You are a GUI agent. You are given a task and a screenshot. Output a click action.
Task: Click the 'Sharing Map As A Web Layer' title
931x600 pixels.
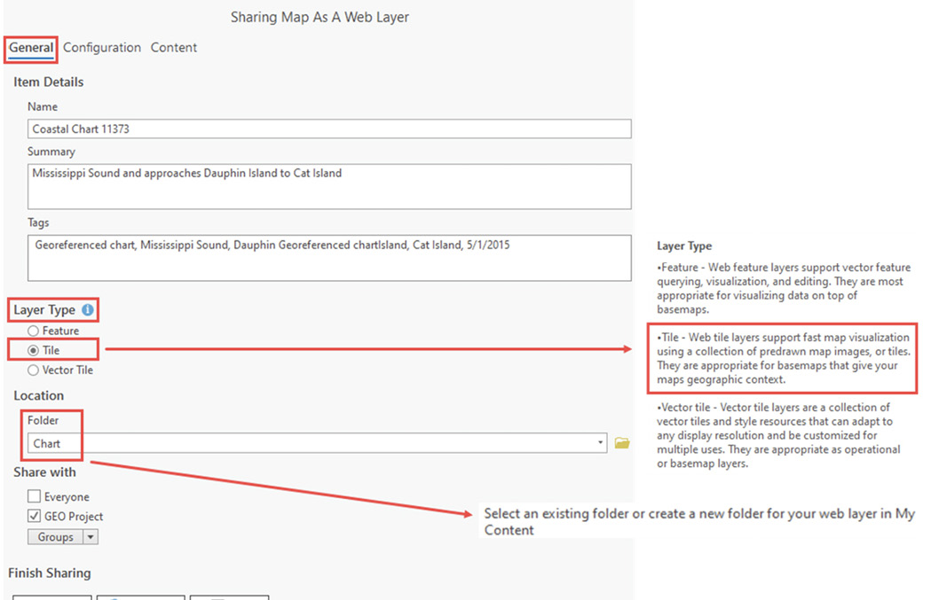pos(320,17)
